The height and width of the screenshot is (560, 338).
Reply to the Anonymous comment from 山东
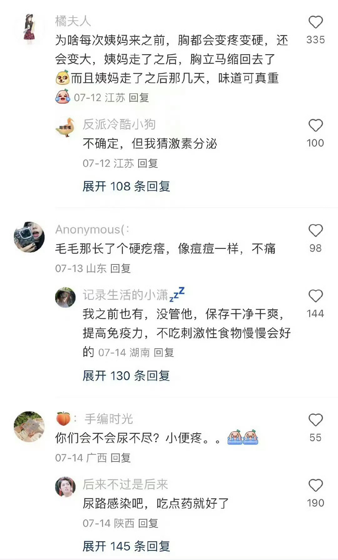tap(120, 269)
